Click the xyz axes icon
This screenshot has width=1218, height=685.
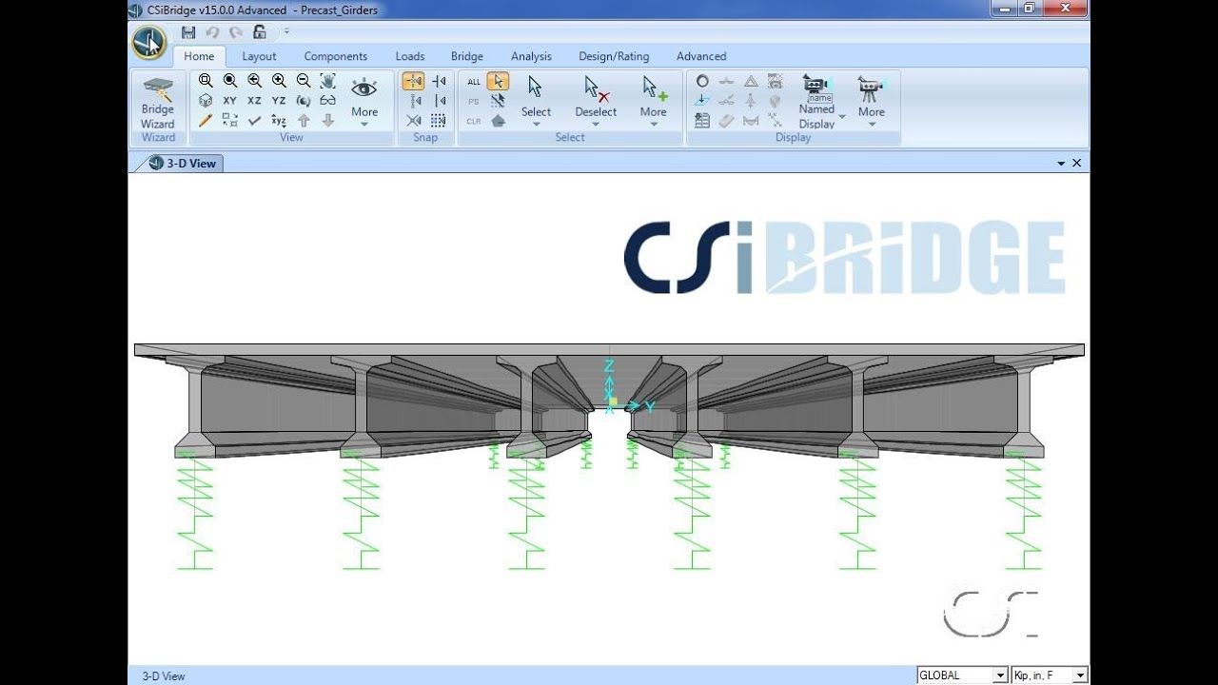279,121
